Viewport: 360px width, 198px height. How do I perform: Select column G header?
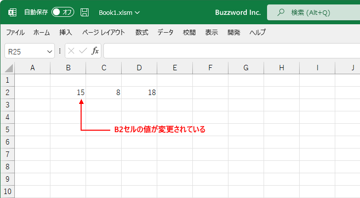pyautogui.click(x=246, y=68)
